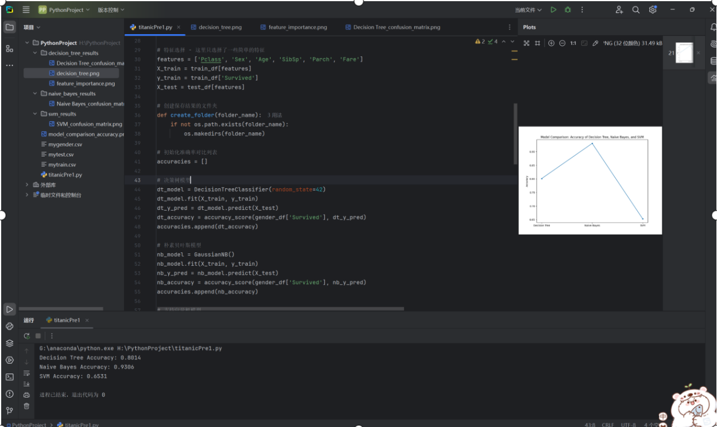Run the current file with green play icon
The image size is (717, 427).
(553, 10)
